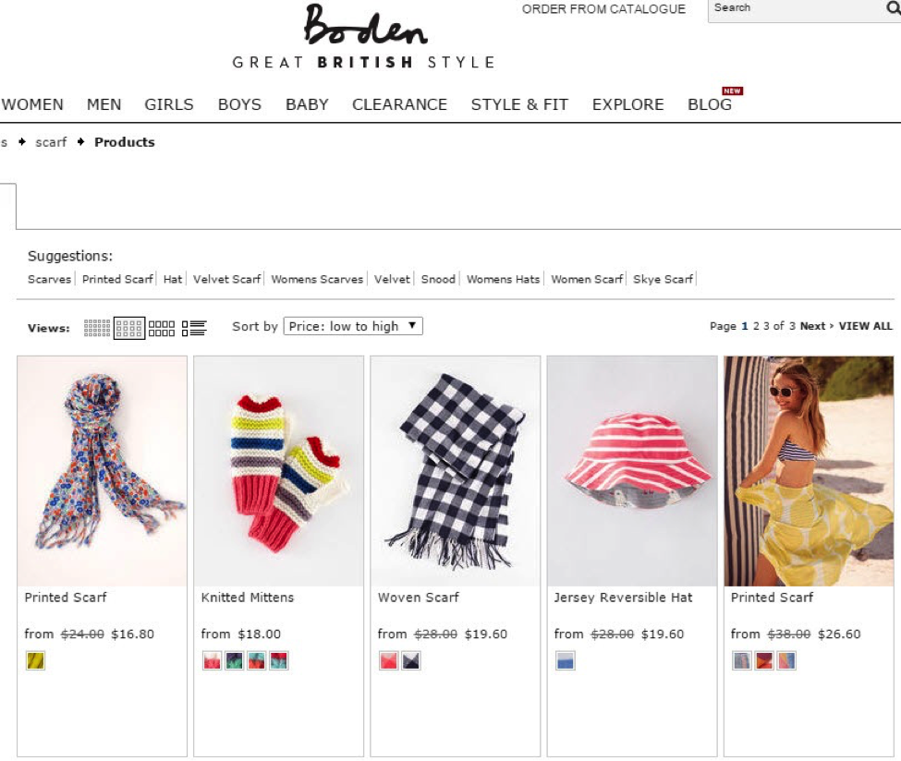
Task: Click the search magnifier icon
Action: click(x=894, y=8)
